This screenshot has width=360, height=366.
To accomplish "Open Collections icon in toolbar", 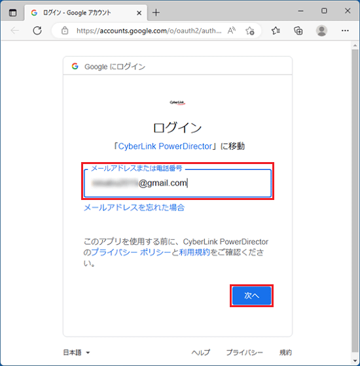I will pos(298,31).
